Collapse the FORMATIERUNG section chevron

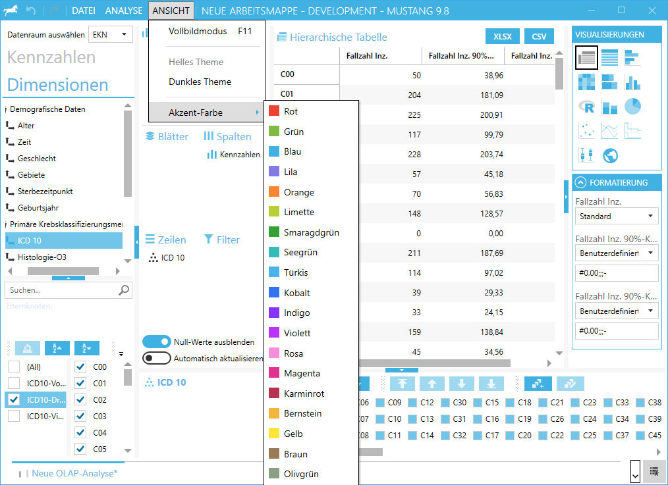click(x=580, y=182)
